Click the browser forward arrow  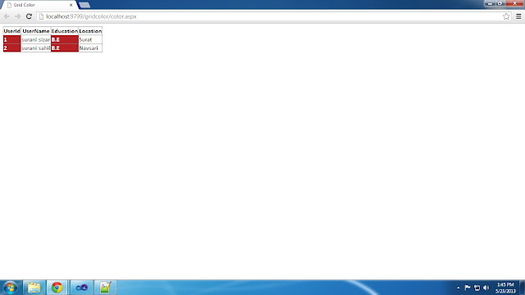click(x=18, y=16)
